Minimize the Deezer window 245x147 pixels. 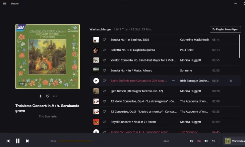point(235,3)
